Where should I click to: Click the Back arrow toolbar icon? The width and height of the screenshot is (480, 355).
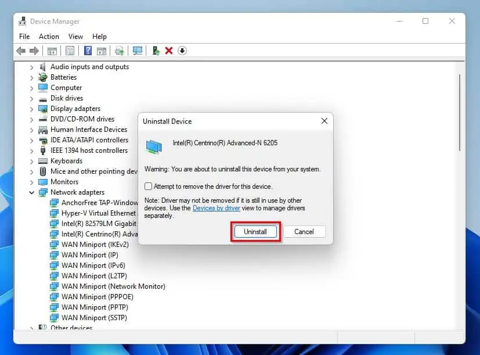click(x=21, y=51)
